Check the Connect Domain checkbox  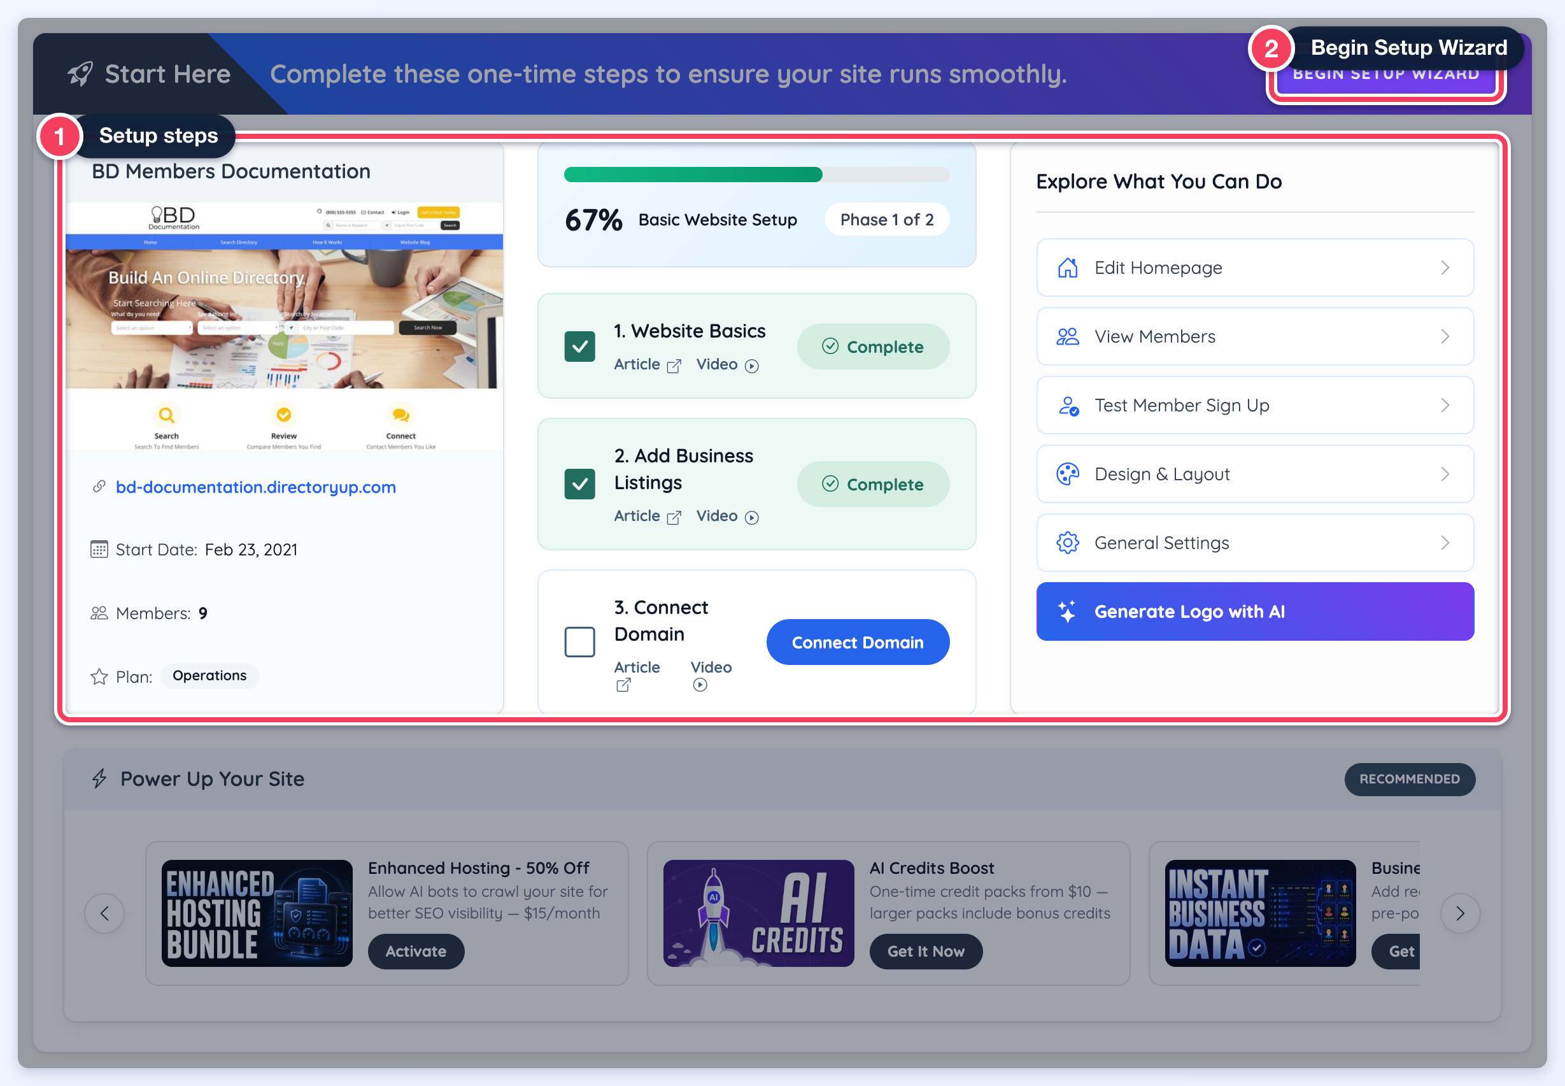tap(579, 641)
